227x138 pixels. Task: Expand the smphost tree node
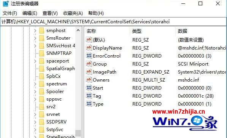(35, 30)
